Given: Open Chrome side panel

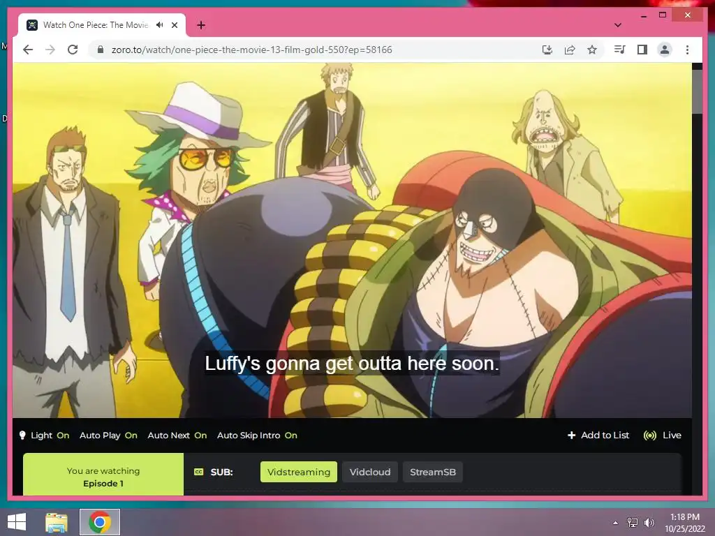Looking at the screenshot, I should [642, 50].
